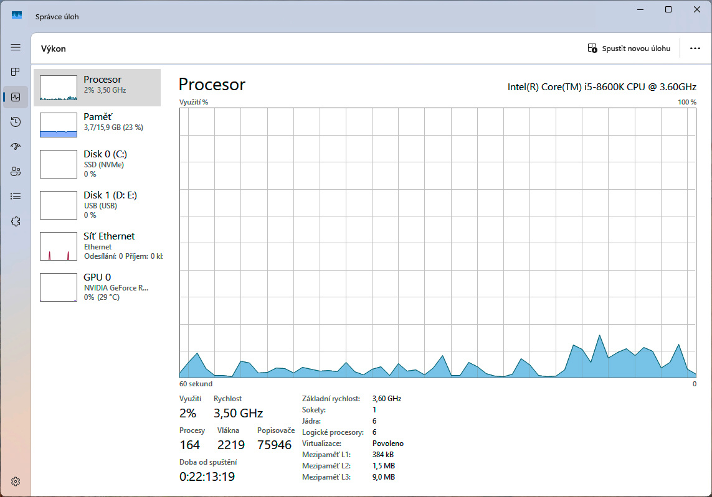Open the three-dot more options menu
This screenshot has height=497, width=712.
695,49
